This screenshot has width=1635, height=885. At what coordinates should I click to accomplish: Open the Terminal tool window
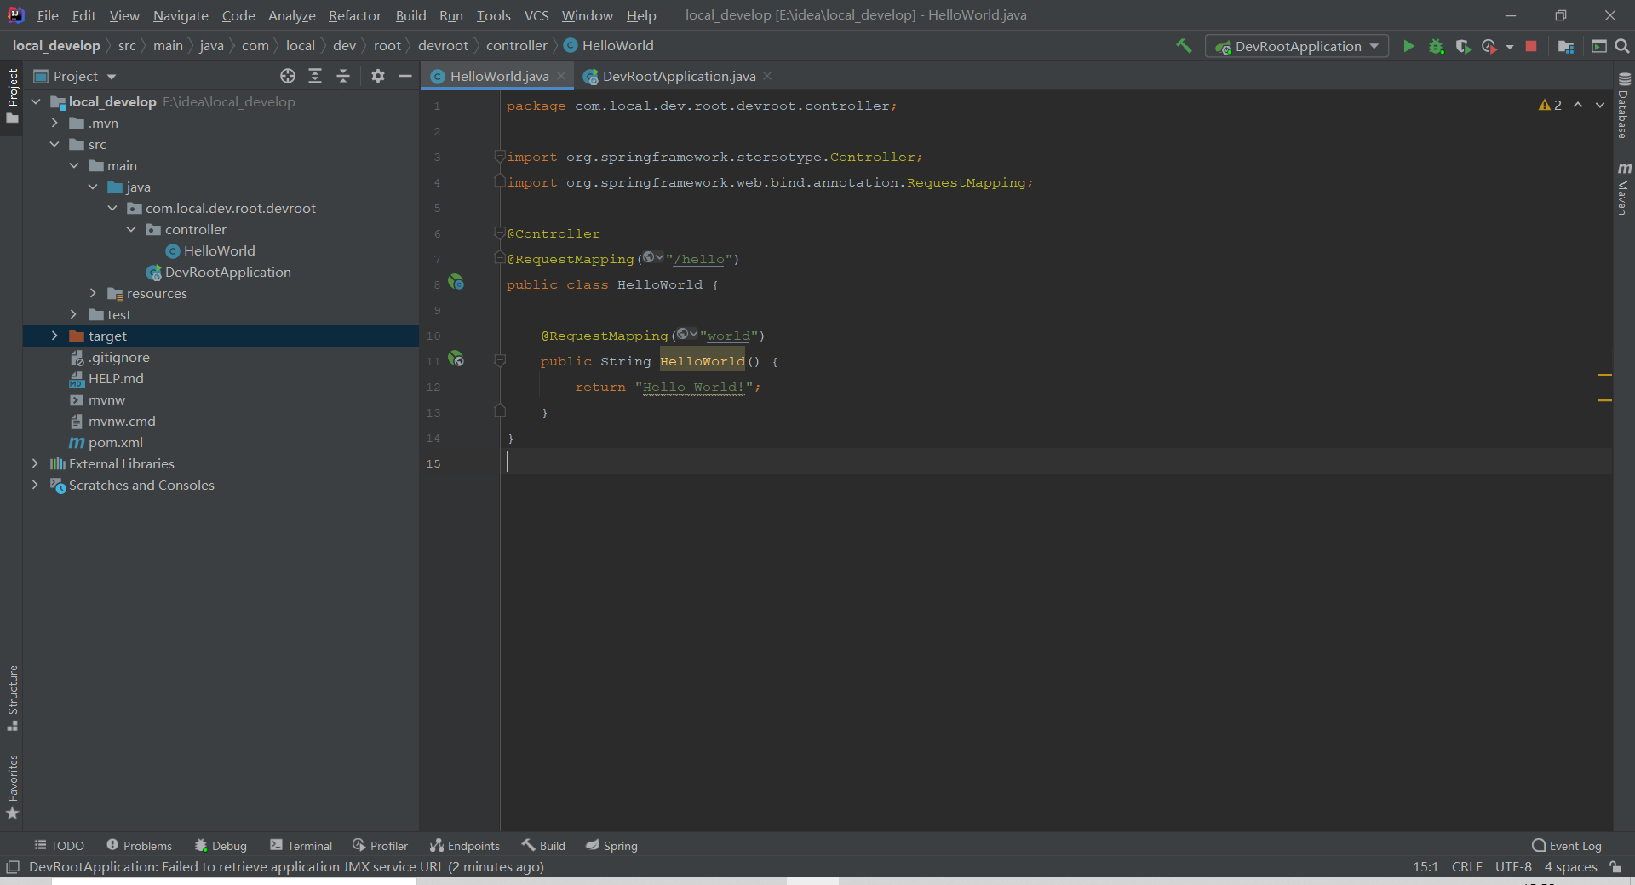click(301, 845)
